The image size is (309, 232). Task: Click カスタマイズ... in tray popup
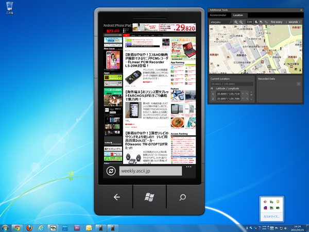click(x=271, y=217)
